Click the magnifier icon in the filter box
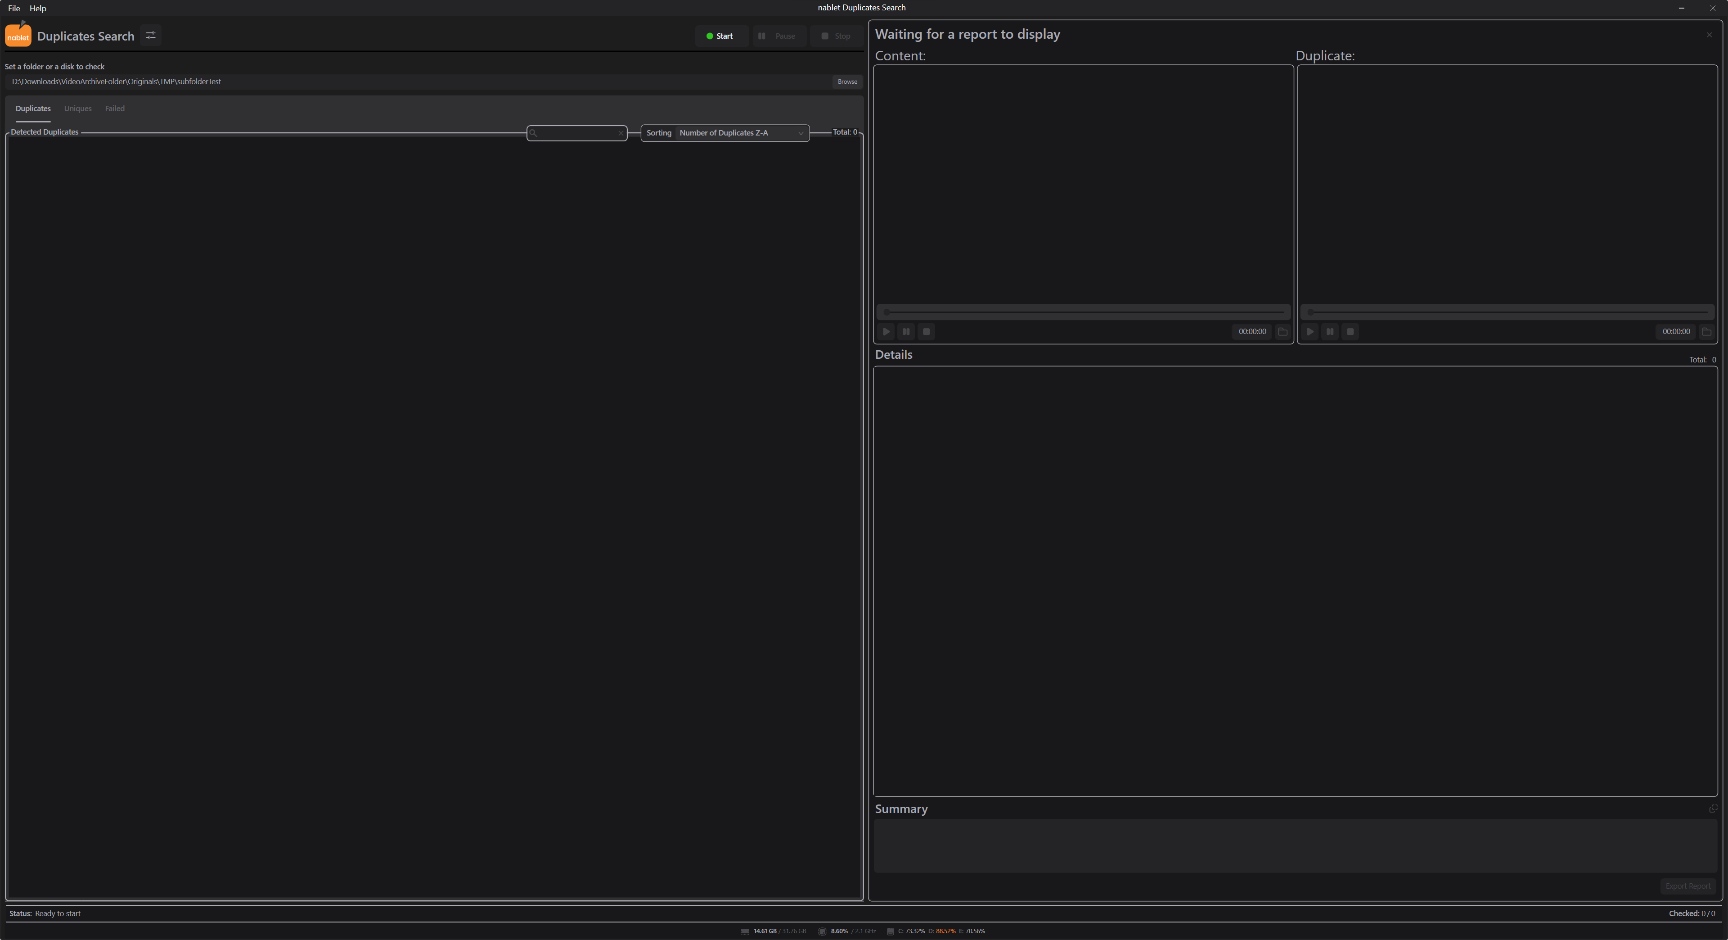 tap(534, 133)
